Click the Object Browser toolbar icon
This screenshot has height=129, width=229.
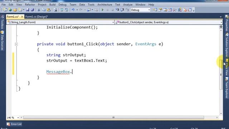[x=170, y=10]
